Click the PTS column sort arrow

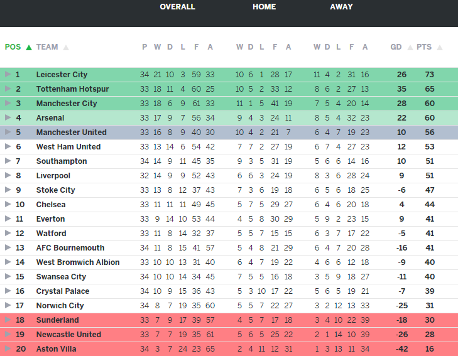[x=440, y=47]
